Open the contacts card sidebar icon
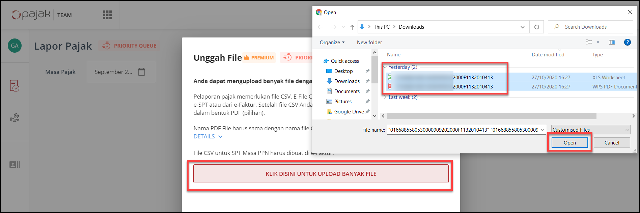 [x=15, y=165]
